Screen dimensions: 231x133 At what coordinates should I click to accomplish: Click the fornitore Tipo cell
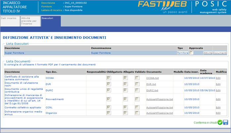[x=183, y=53]
